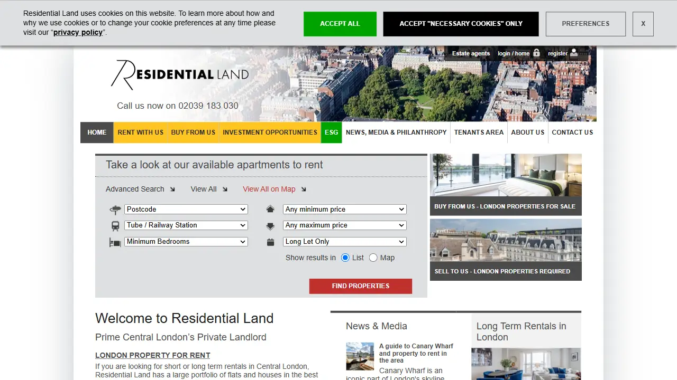Click the calendar icon beside Long Let Only
The height and width of the screenshot is (380, 677).
(270, 242)
